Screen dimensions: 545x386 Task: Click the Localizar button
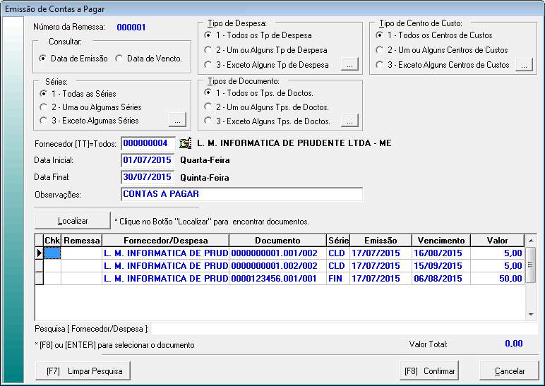[x=73, y=221]
